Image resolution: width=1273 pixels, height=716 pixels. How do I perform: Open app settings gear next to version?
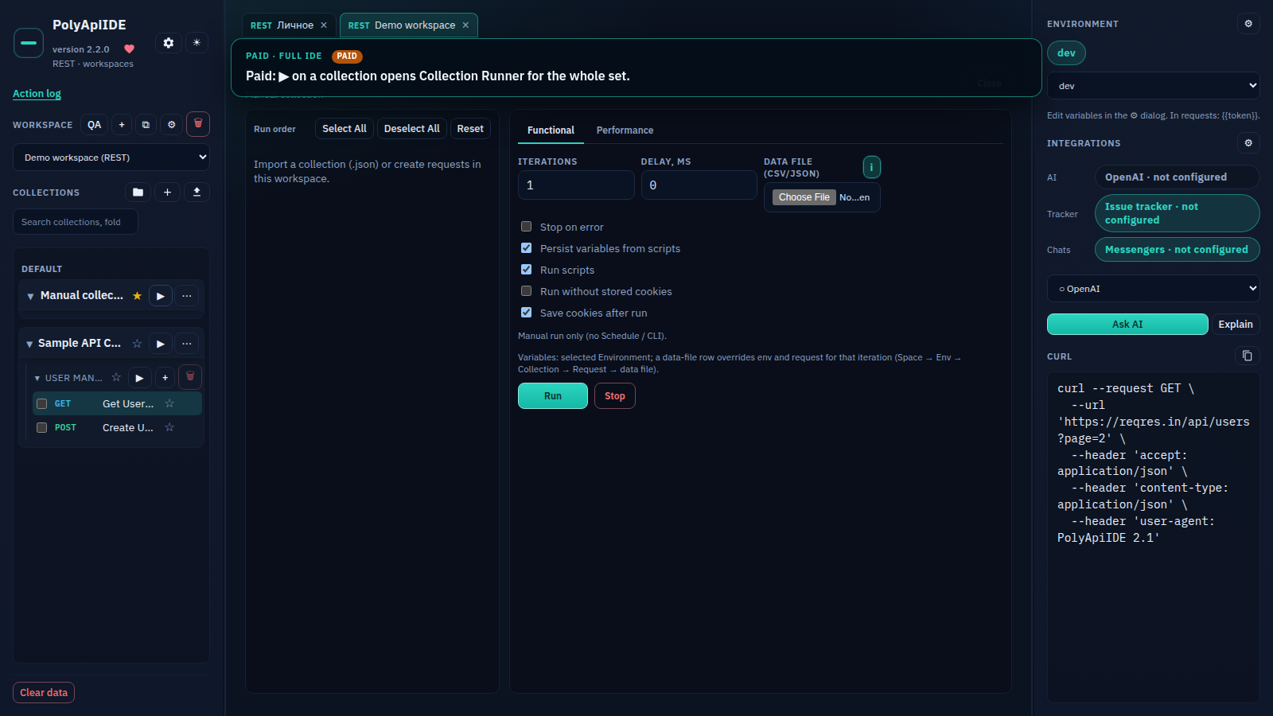click(168, 43)
